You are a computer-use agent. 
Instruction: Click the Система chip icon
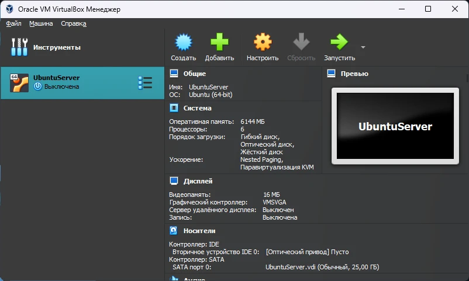[174, 108]
